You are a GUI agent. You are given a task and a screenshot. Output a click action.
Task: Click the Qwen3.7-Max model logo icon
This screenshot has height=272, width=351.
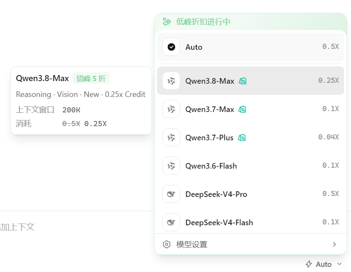pos(171,109)
